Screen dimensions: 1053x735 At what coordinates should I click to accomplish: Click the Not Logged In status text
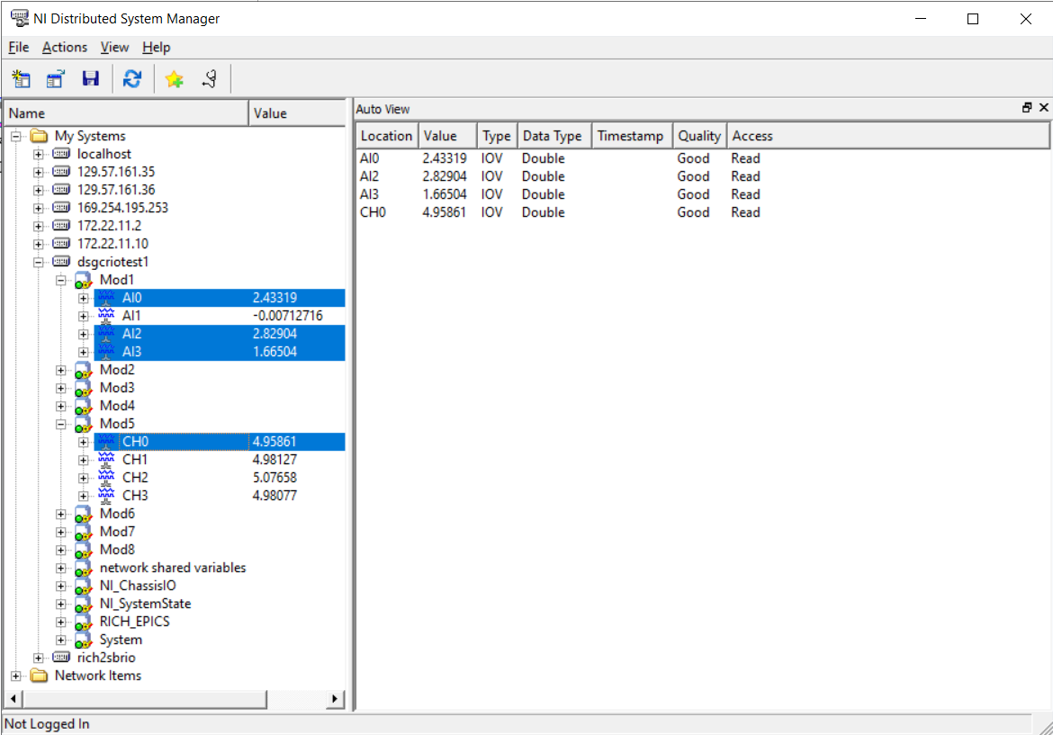pos(47,724)
